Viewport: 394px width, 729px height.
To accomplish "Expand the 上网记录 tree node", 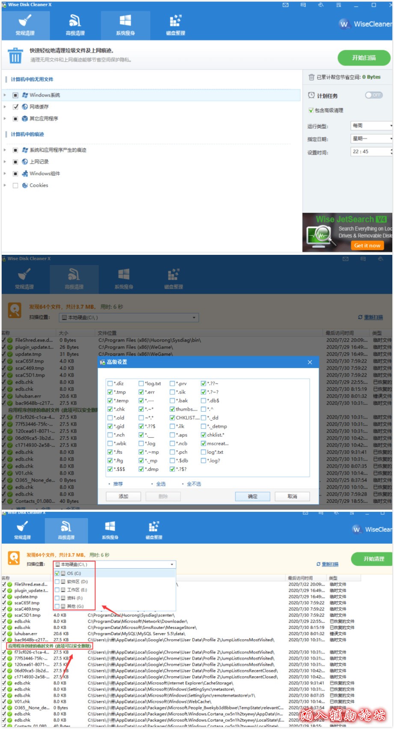I will [x=5, y=162].
